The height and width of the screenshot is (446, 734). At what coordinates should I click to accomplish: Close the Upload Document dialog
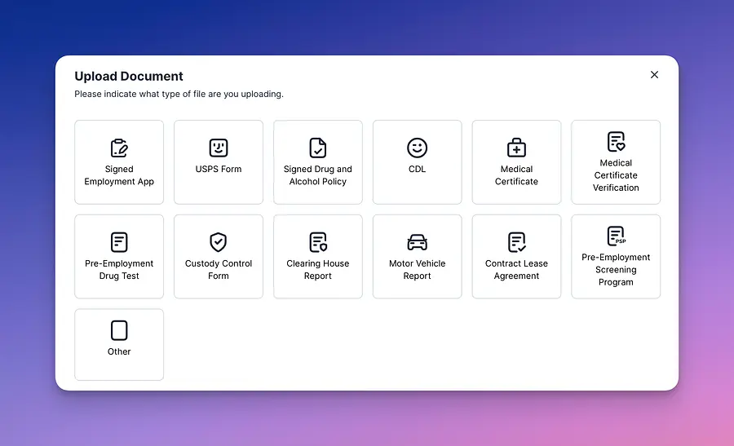[654, 75]
